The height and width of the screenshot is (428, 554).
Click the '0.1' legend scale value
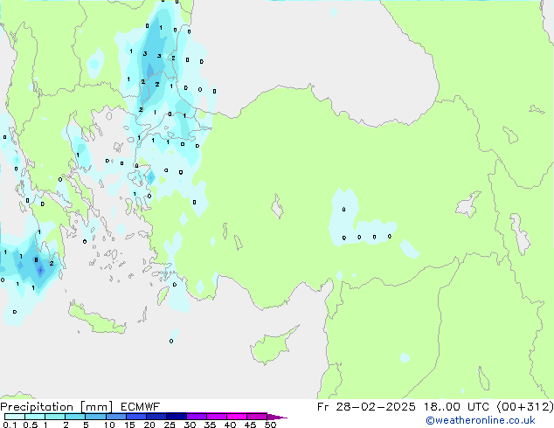[10, 425]
